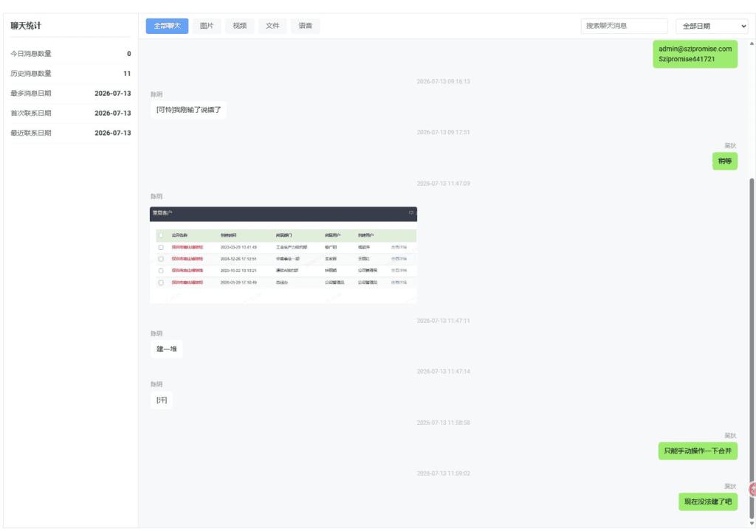Click the 历史消息数量 label
The image size is (756, 531).
(31, 73)
